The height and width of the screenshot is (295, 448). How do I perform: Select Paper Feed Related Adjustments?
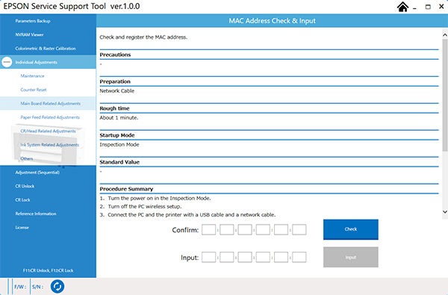(50, 117)
